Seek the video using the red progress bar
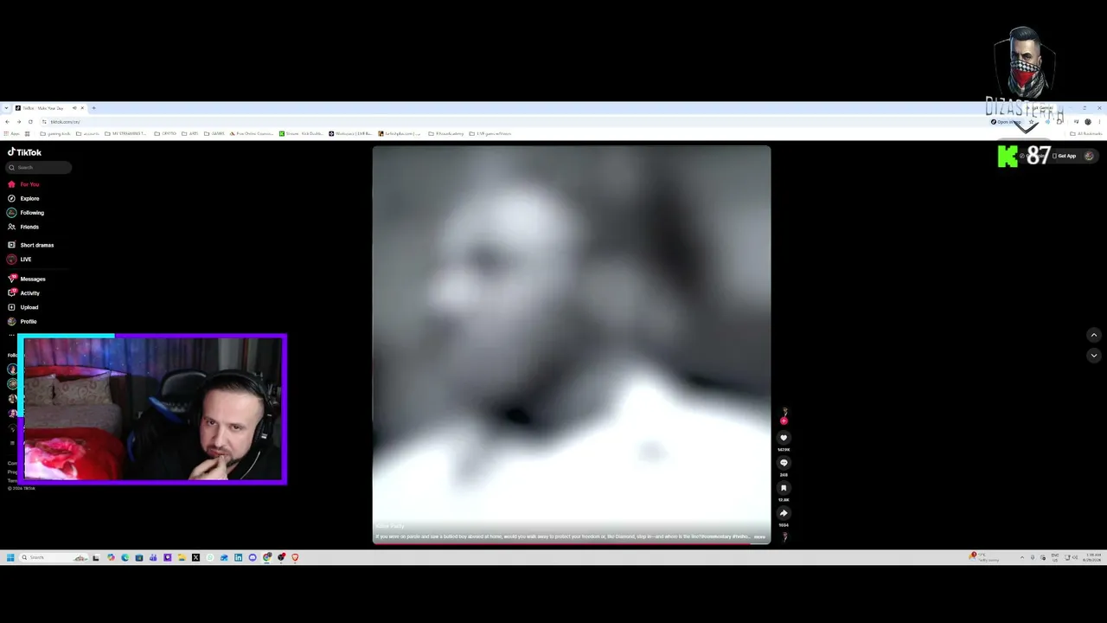The height and width of the screenshot is (623, 1107). [x=572, y=543]
